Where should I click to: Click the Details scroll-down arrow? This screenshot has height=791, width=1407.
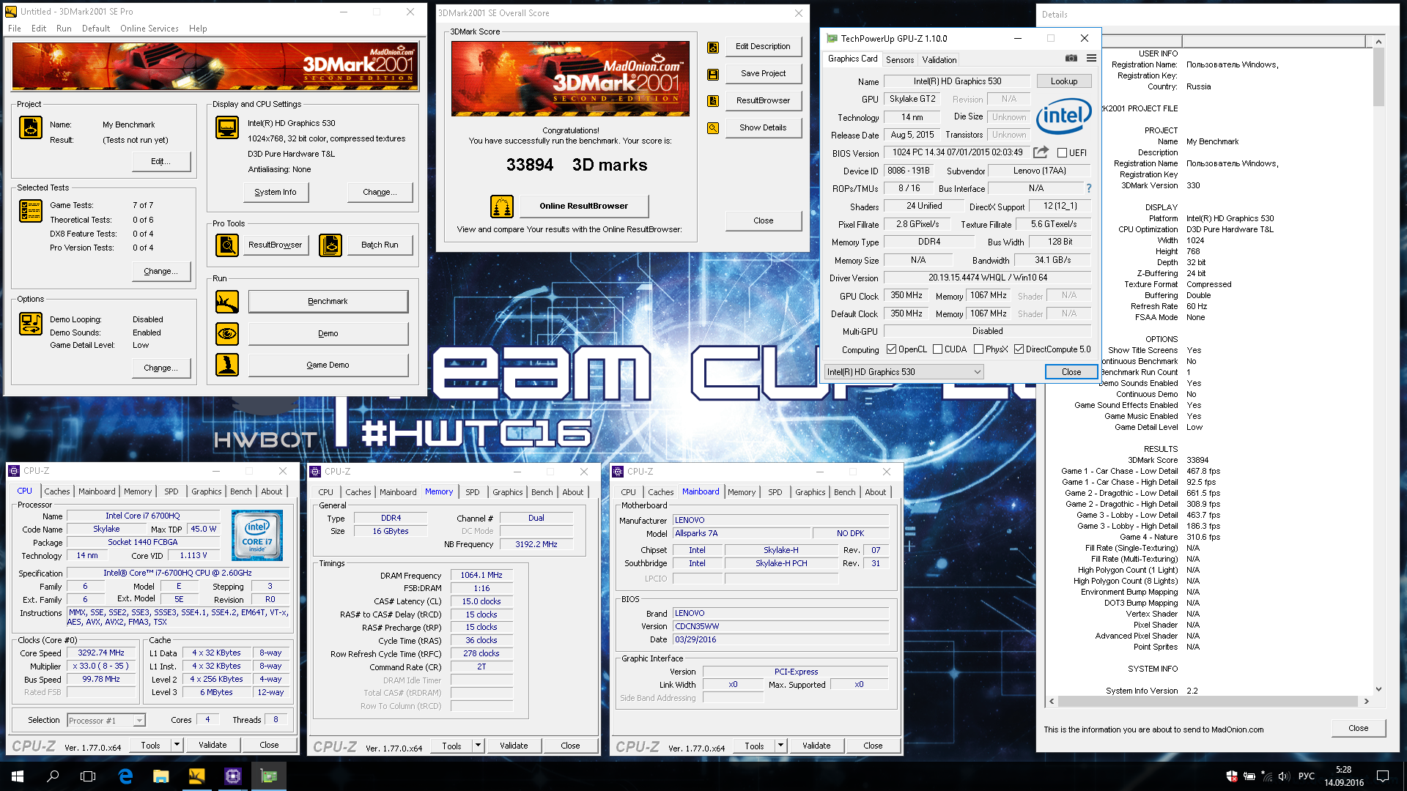click(1378, 689)
